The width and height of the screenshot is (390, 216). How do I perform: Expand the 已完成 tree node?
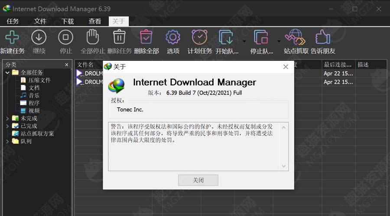7,126
